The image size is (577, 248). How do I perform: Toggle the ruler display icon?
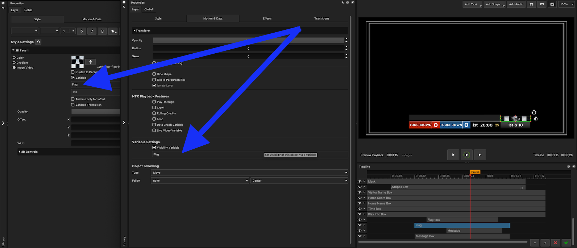coord(542,4)
